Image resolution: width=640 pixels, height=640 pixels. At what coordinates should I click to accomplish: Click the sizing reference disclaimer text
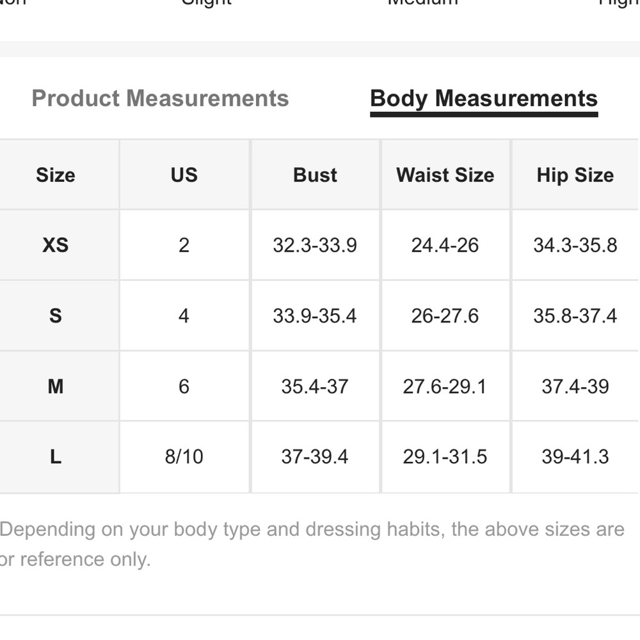312,544
